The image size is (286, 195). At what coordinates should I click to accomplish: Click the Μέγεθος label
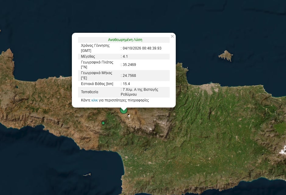(x=88, y=56)
